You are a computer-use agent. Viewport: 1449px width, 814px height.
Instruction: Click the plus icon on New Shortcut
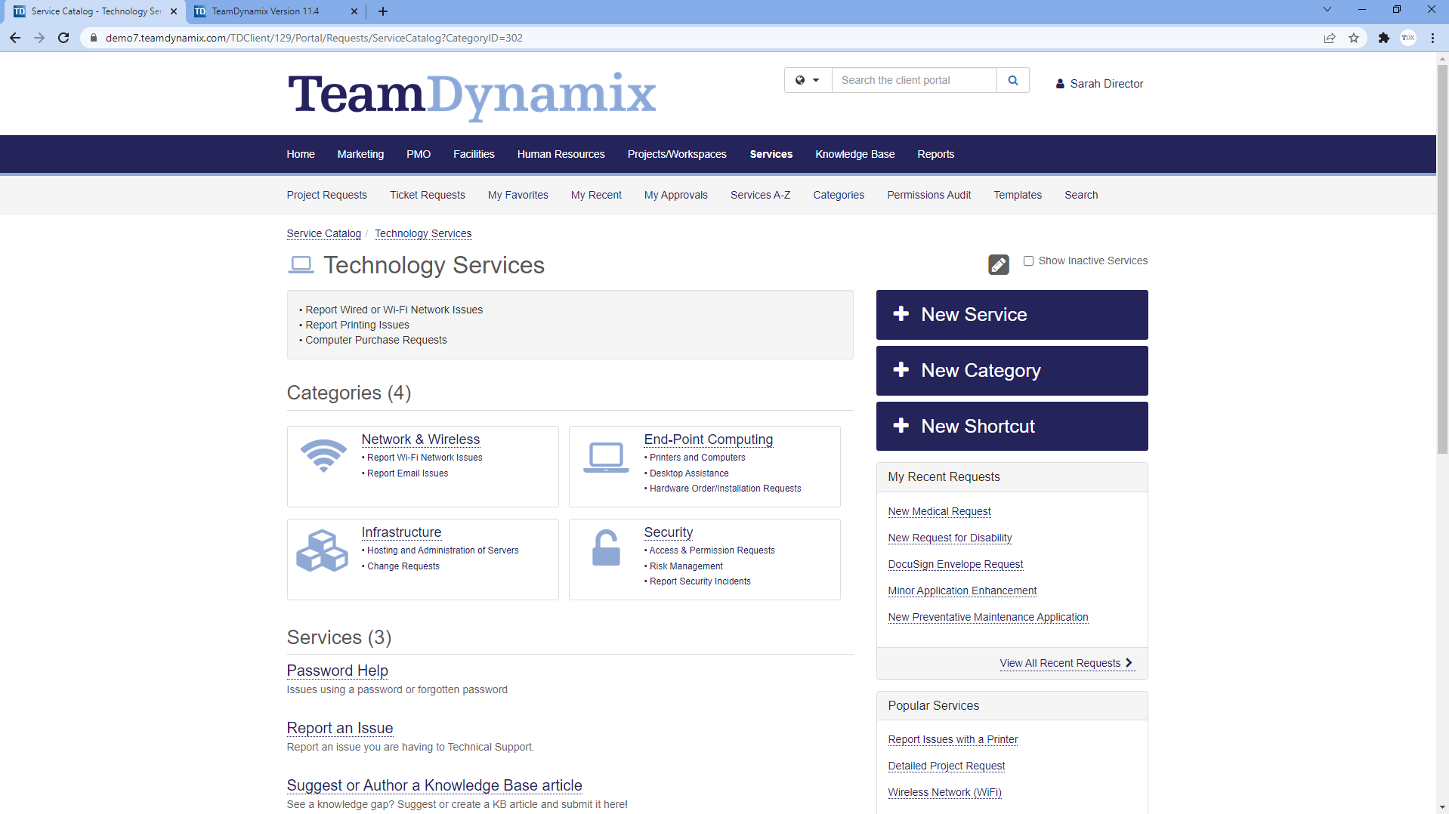pos(901,425)
